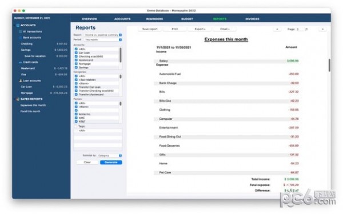Open the Period dropdown
Image resolution: width=343 pixels, height=214 pixels.
pos(103,40)
